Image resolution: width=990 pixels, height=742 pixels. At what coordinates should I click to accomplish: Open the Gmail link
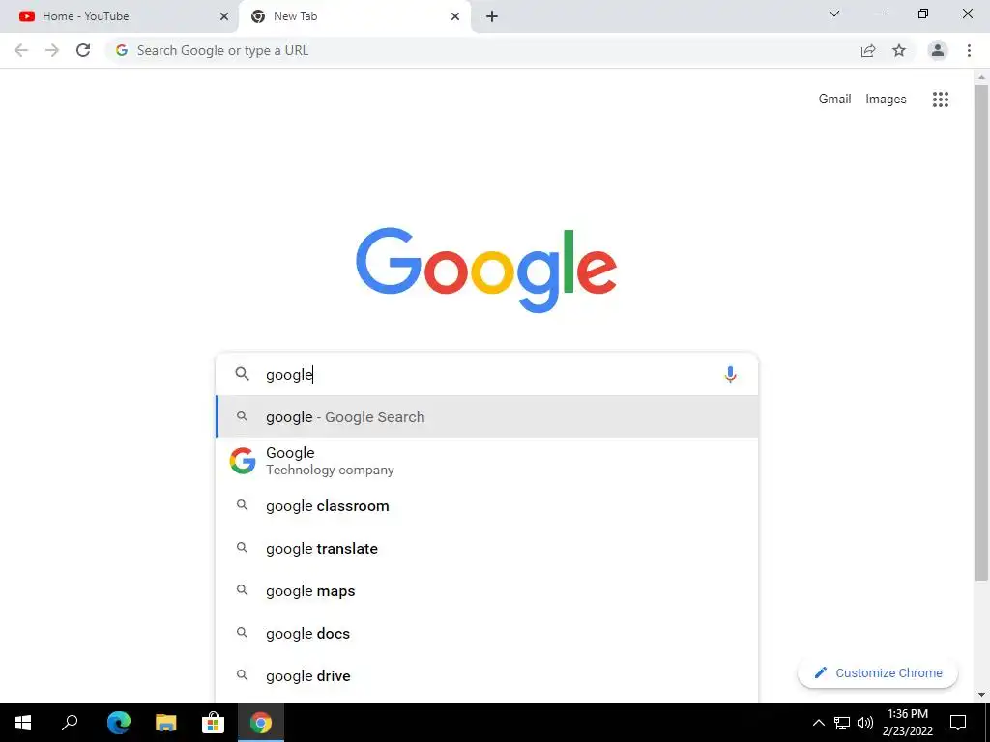pos(834,100)
